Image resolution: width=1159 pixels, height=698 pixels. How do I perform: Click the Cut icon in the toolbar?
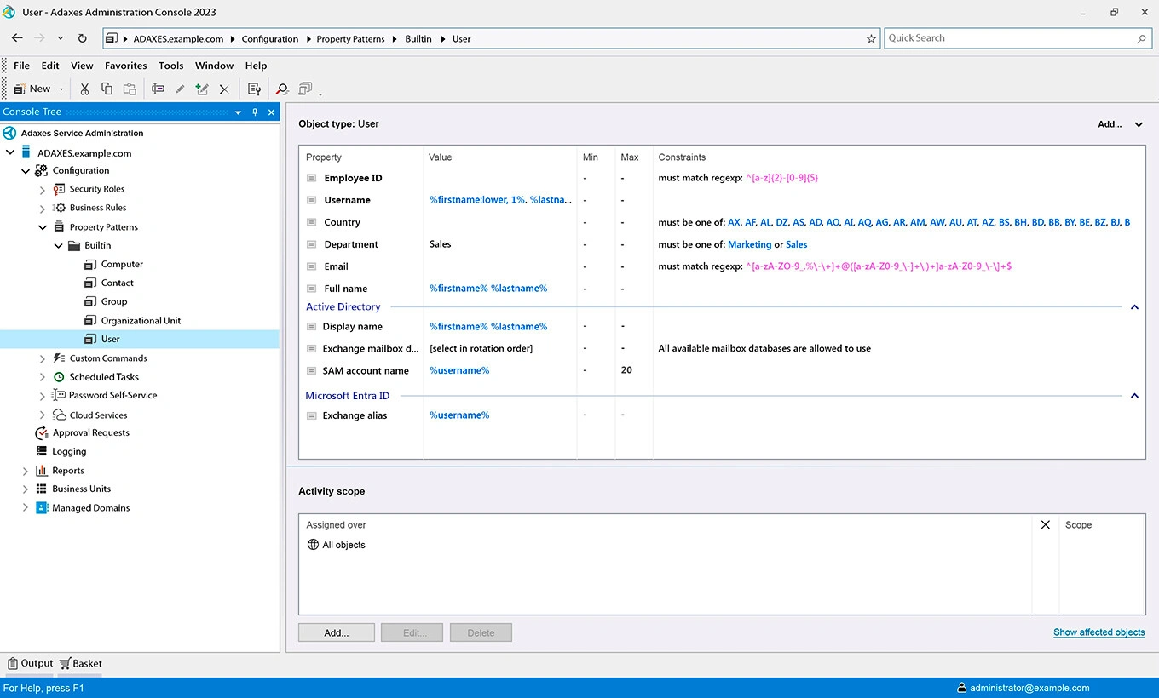coord(84,89)
